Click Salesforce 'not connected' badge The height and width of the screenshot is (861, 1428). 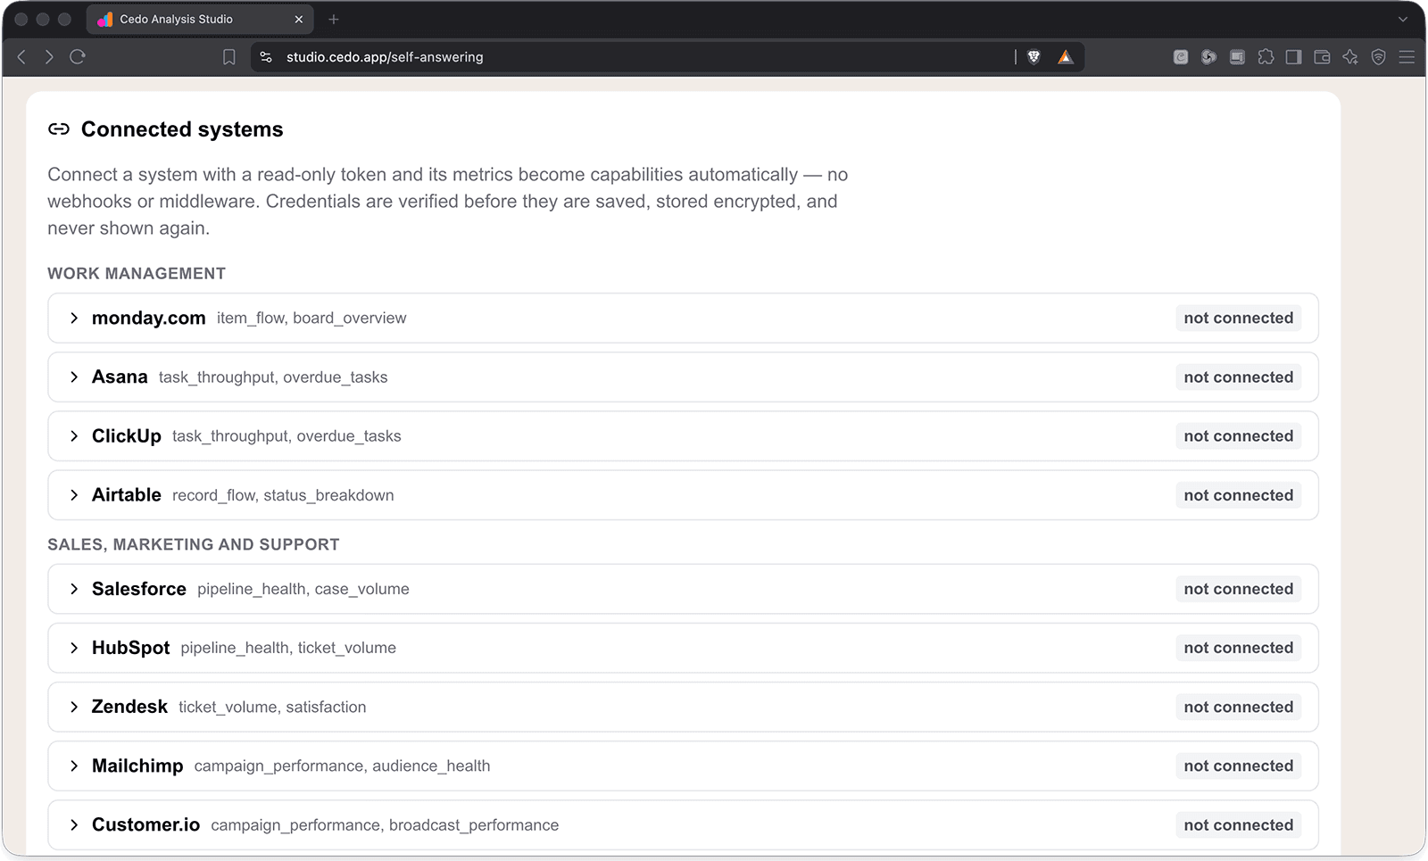[1238, 589]
